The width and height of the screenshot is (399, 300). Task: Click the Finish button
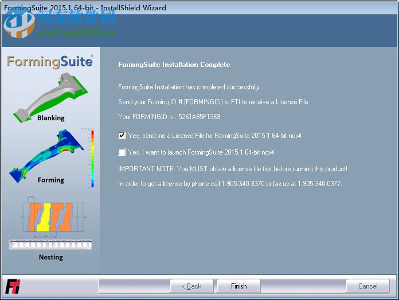[238, 286]
